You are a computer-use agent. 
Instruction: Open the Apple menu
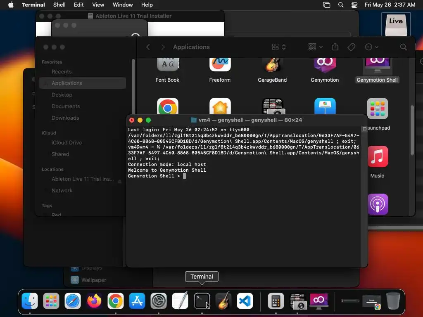tap(11, 5)
